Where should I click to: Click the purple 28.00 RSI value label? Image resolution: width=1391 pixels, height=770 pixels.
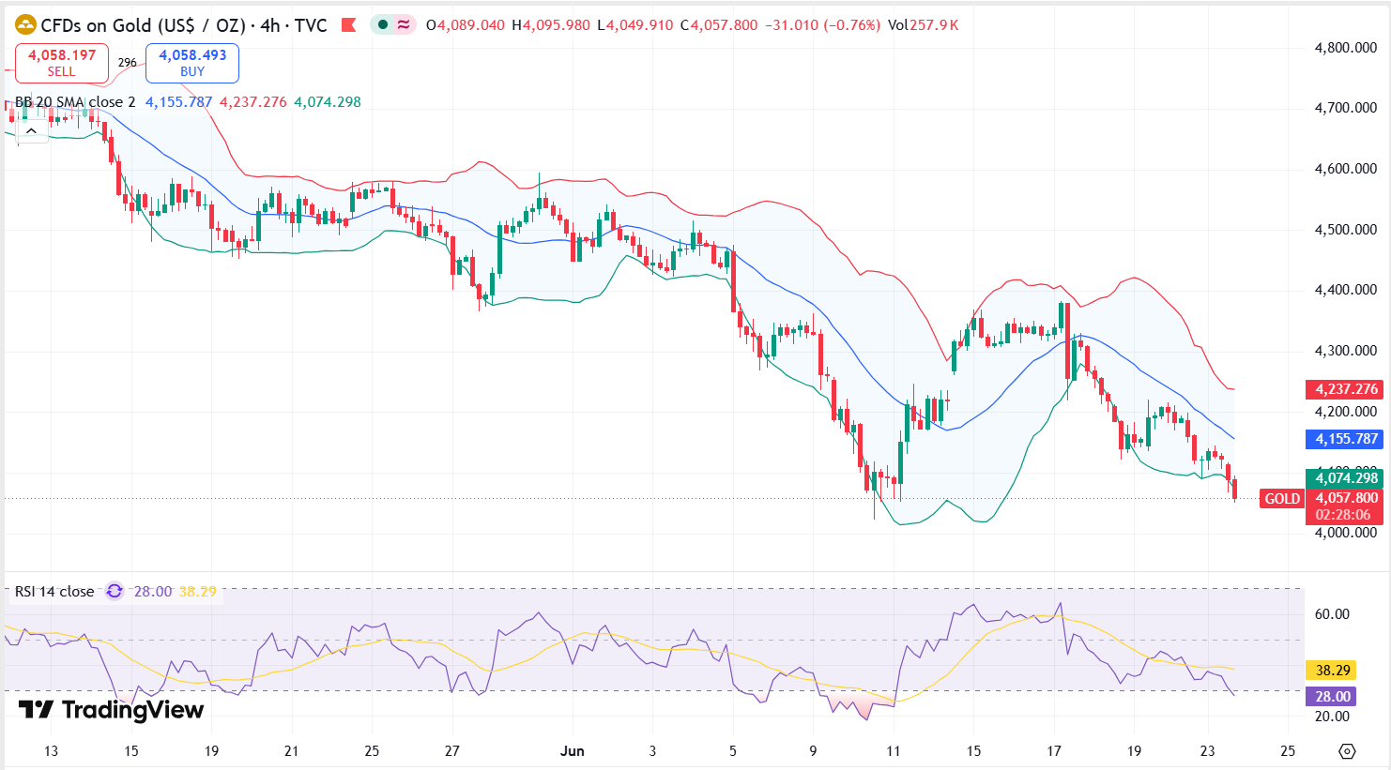coord(1332,696)
